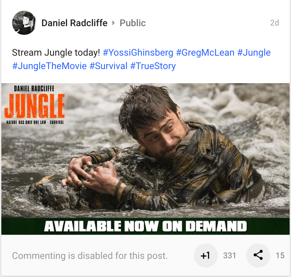Open the Jungle movie promo image

click(x=145, y=159)
